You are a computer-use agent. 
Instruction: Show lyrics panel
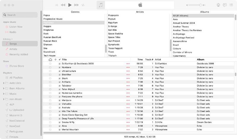click(x=225, y=5)
